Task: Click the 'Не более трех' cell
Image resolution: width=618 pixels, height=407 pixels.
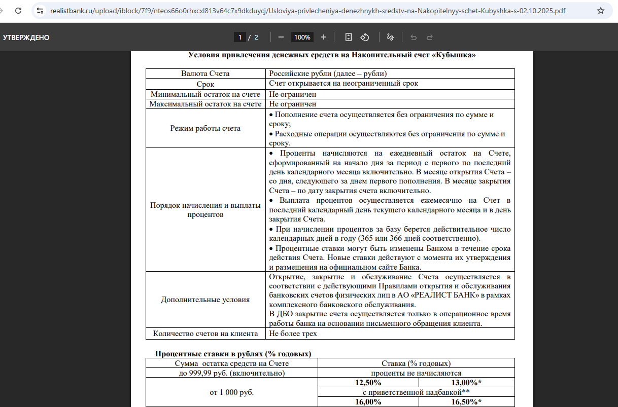Action: tap(293, 334)
